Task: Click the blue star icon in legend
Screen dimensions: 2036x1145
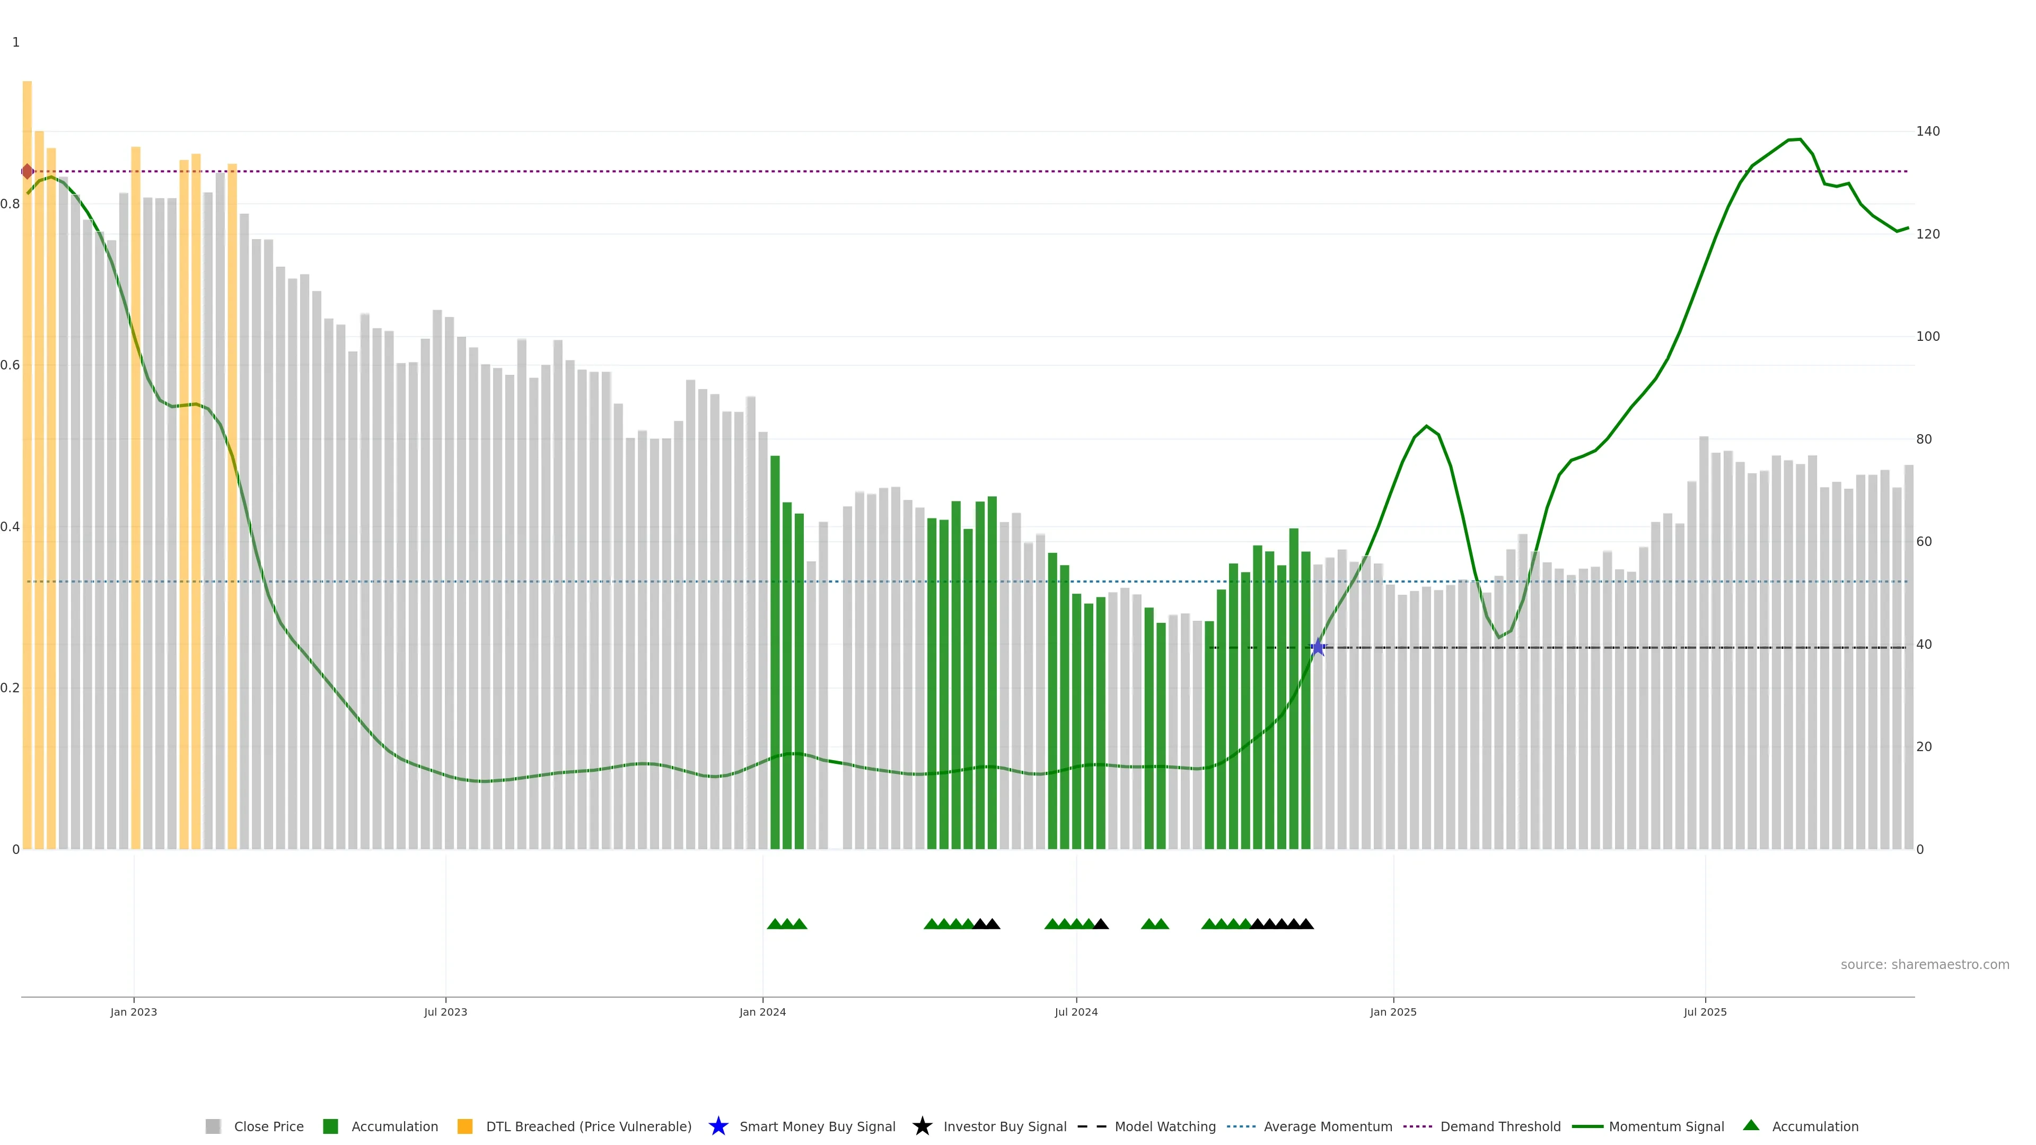Action: click(x=718, y=1126)
